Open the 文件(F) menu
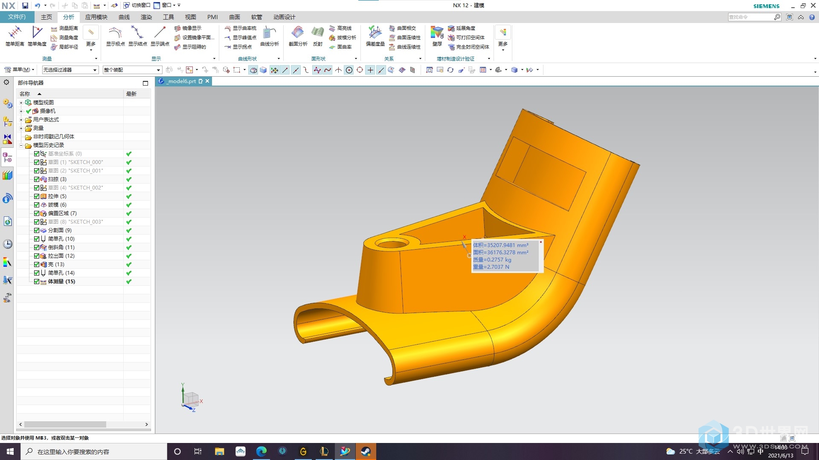 (x=17, y=17)
